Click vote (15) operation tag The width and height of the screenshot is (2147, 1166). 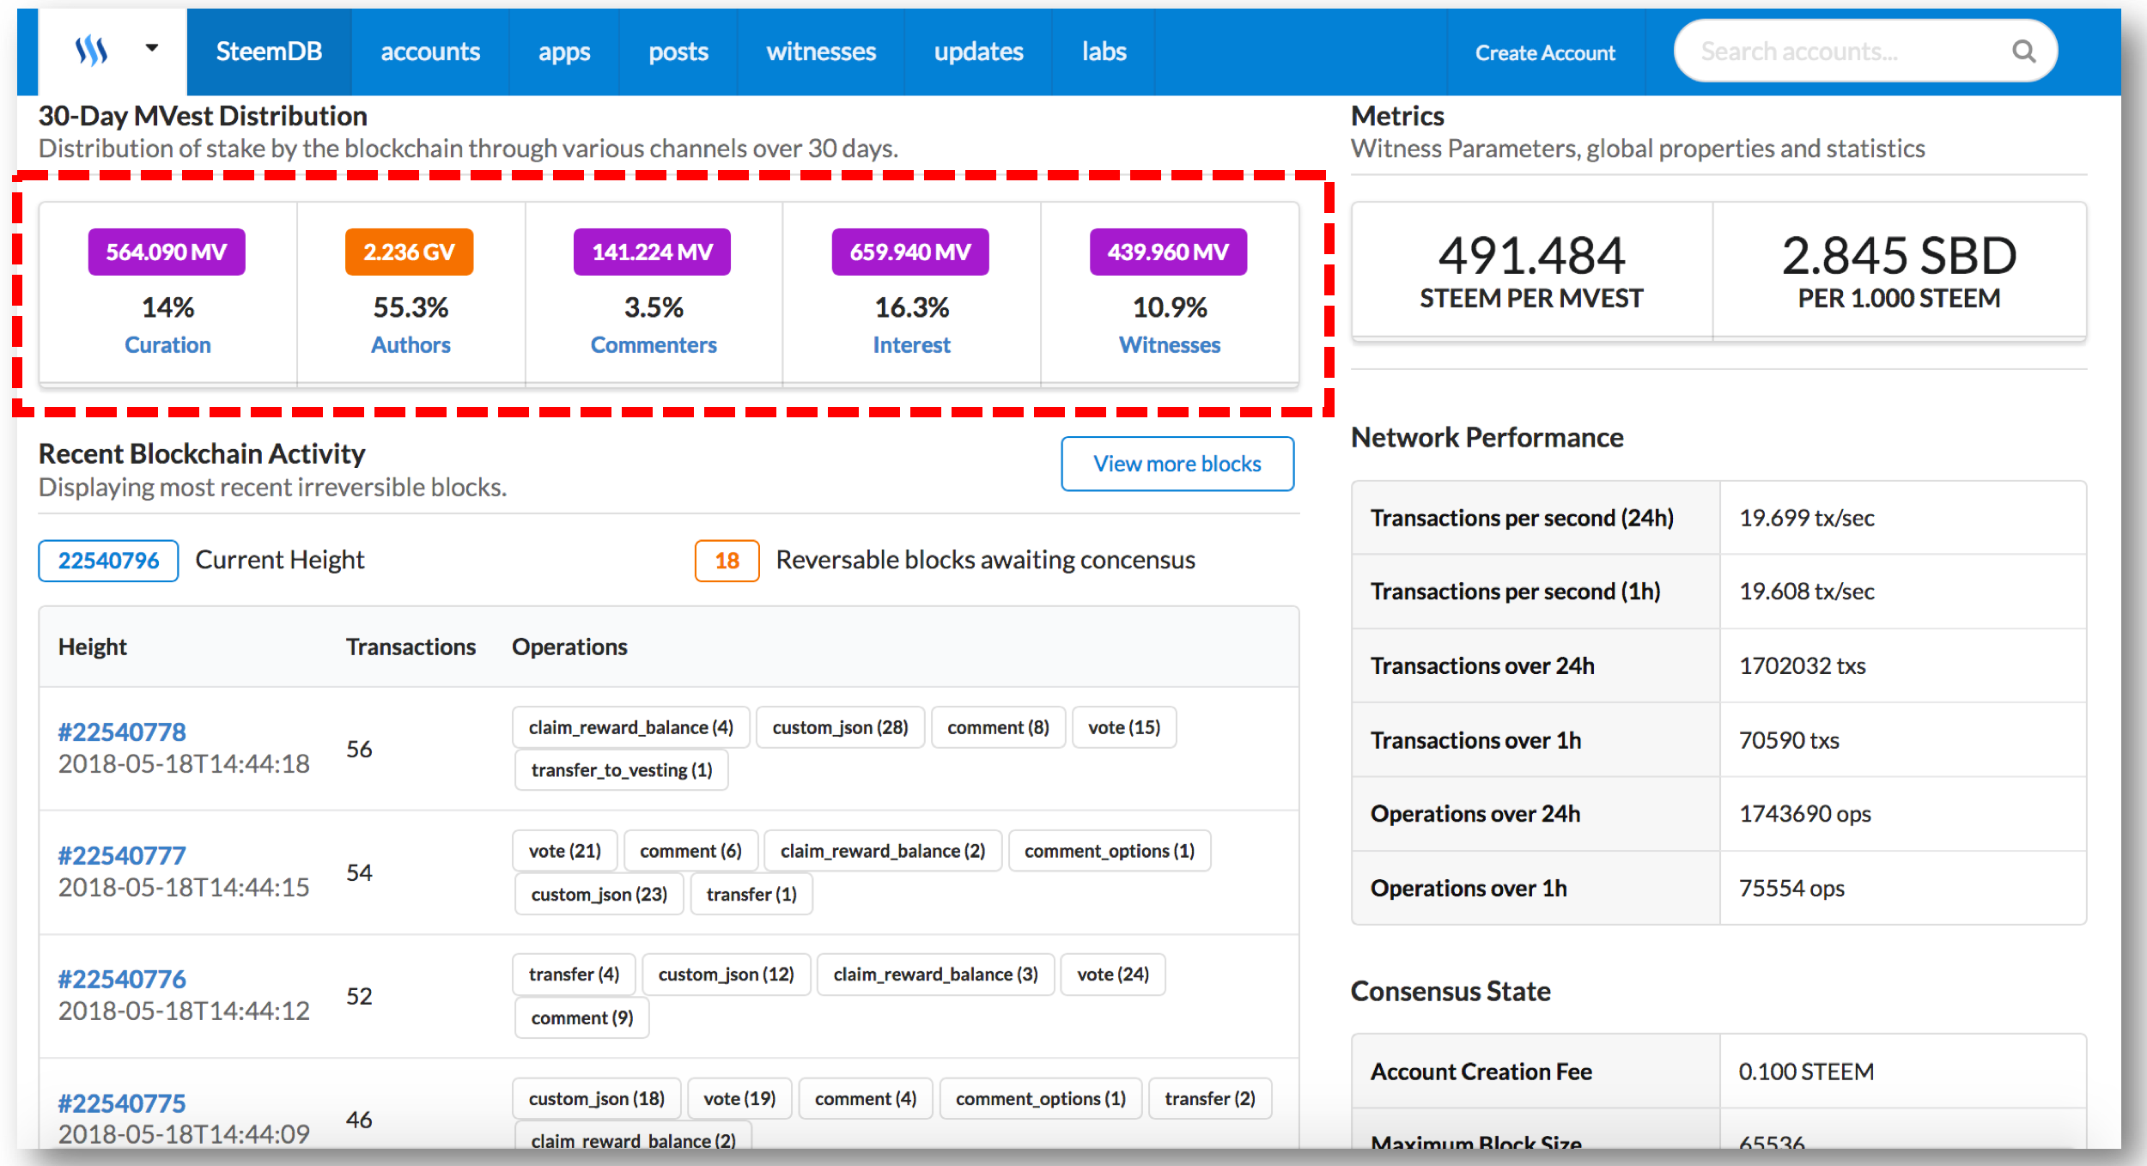[x=1124, y=727]
